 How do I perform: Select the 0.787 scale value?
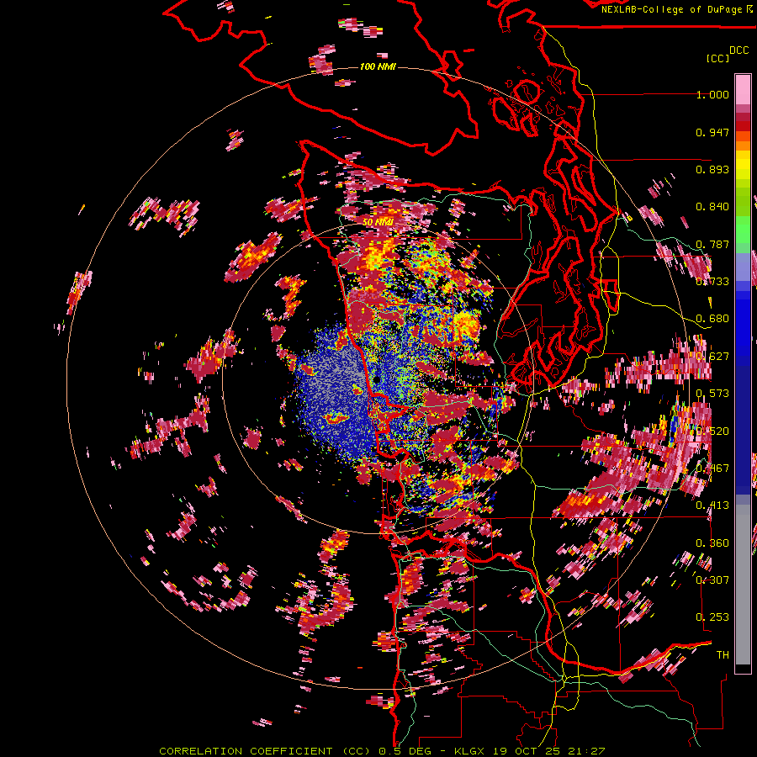pyautogui.click(x=712, y=244)
